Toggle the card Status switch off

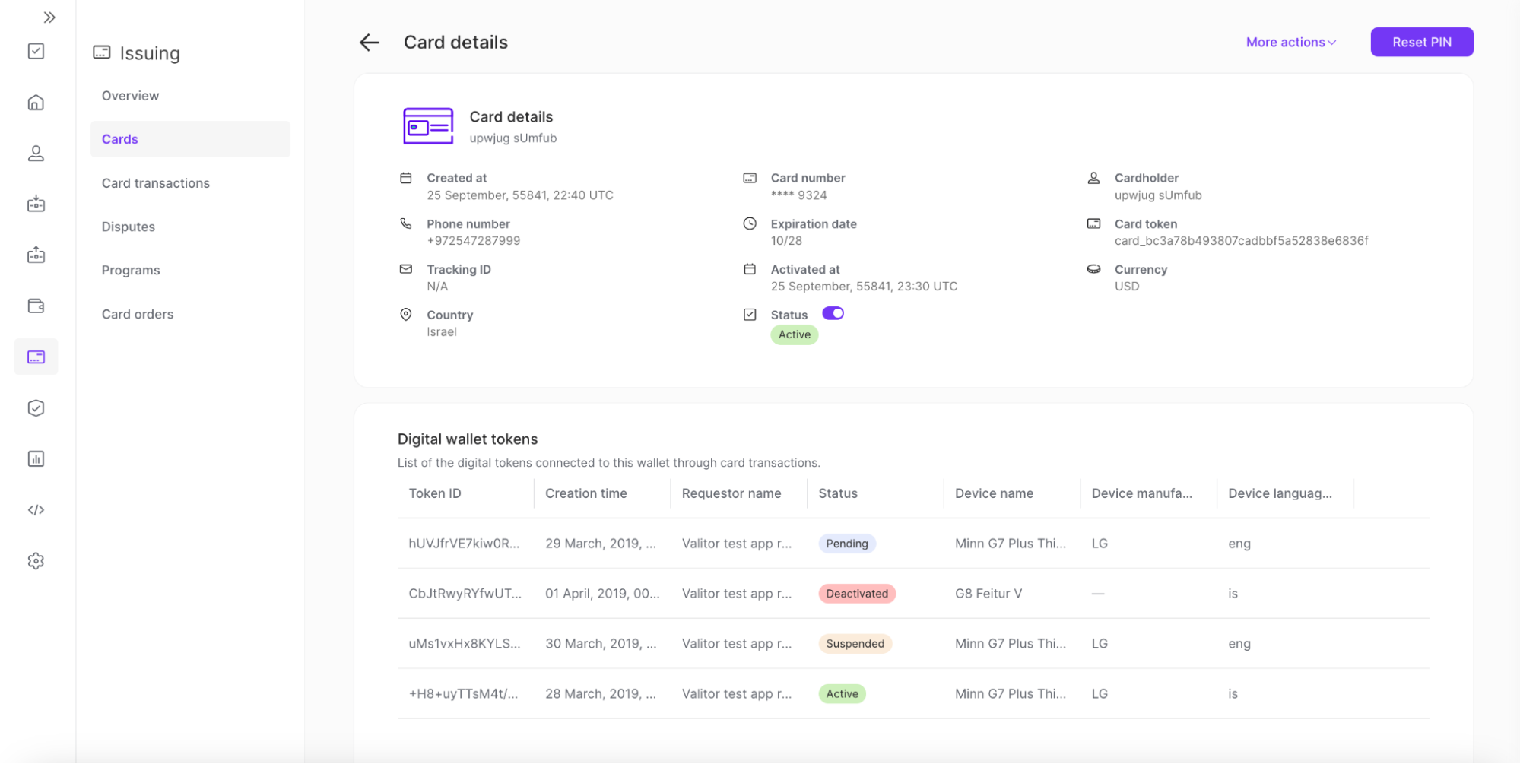833,313
